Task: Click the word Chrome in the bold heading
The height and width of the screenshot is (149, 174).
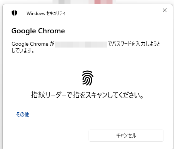Action: click(51, 31)
